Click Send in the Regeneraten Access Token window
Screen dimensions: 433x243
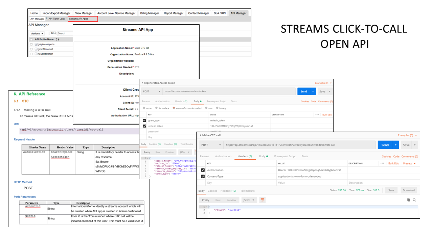tap(304, 91)
